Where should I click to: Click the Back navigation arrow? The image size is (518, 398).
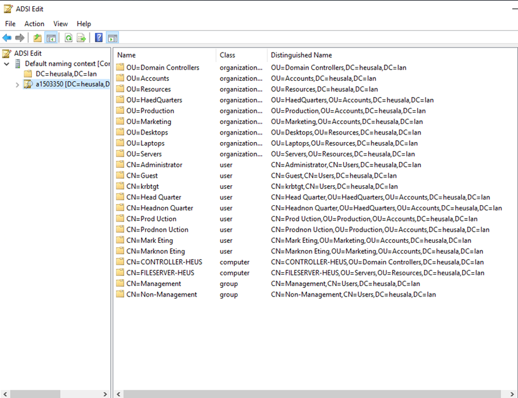click(x=6, y=37)
